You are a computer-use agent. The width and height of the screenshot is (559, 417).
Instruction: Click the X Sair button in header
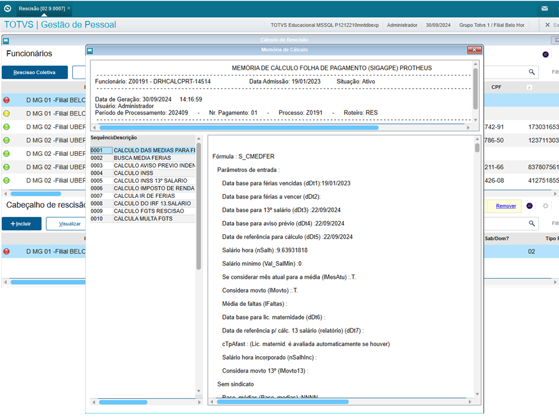pos(552,25)
